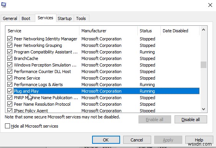Uncheck Peer Networking Identity Manager service
Screen dimensions: 216x148
pos(10,39)
